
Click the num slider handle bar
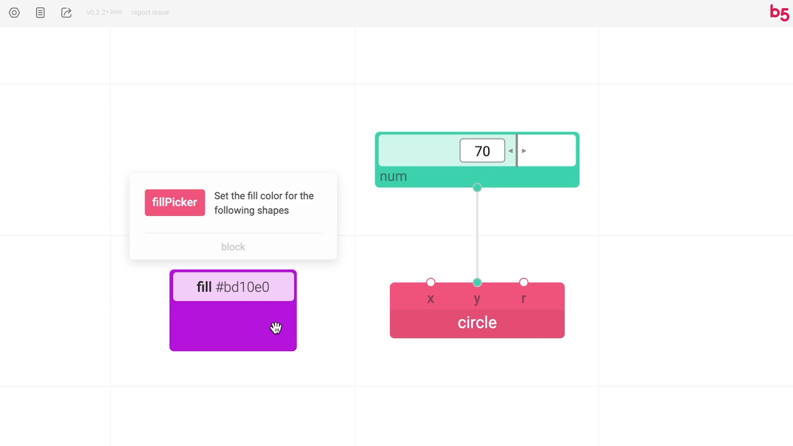tap(517, 151)
